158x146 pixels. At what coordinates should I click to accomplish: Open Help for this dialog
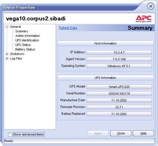click(143, 134)
